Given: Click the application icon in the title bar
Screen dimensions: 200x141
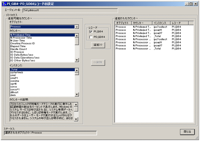Looking at the screenshot, I should [4, 4].
